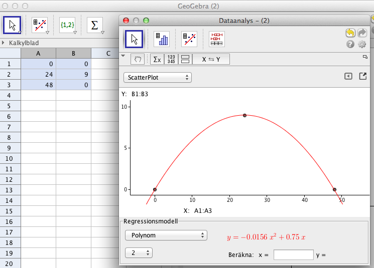Select cell B2 containing 9
Screen dimensions: 374x268
[x=73, y=75]
